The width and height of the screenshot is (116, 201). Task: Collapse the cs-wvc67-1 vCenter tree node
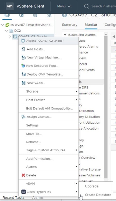3,25
